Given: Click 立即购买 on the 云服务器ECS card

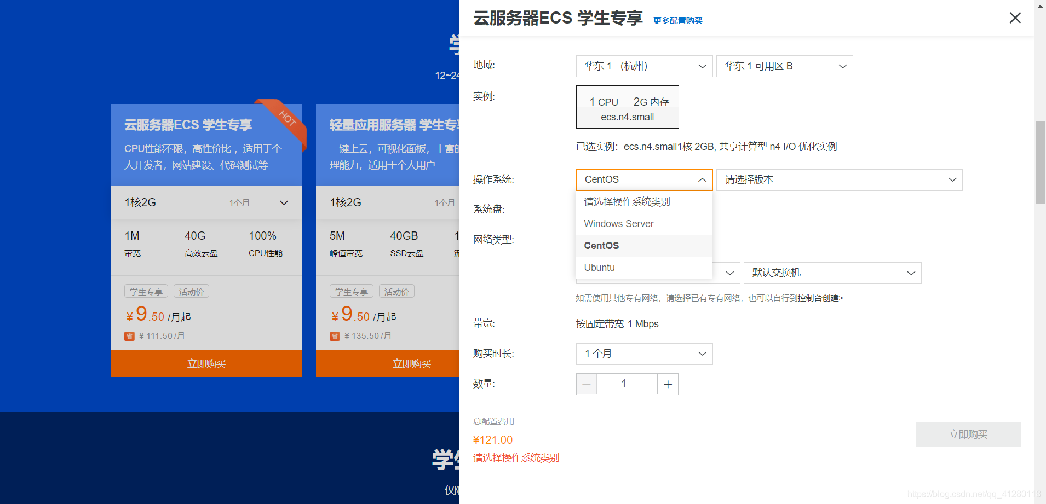Looking at the screenshot, I should [206, 363].
